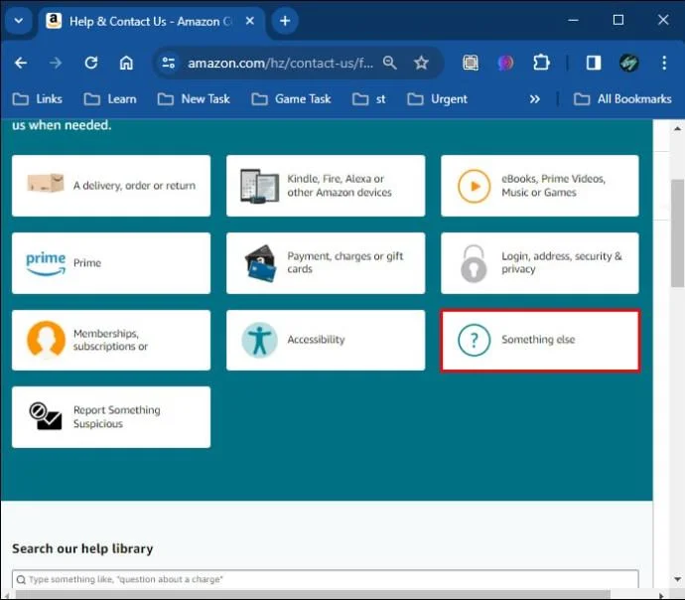685x600 pixels.
Task: Click the help library search field
Action: pyautogui.click(x=326, y=579)
